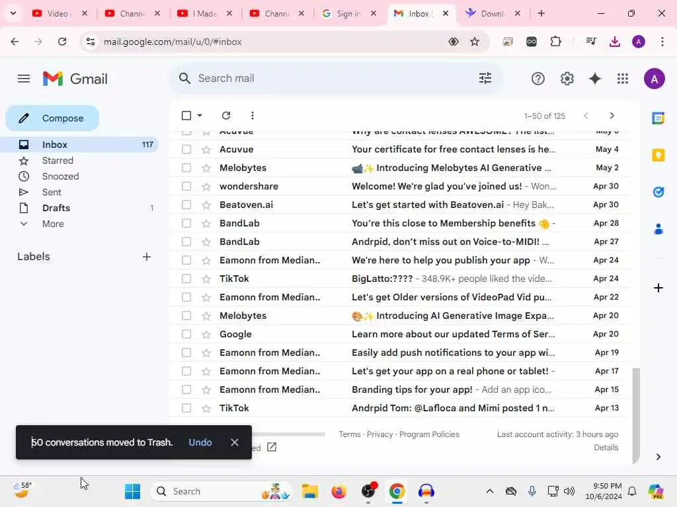Click the Gmail logo
This screenshot has width=677, height=507.
[75, 79]
